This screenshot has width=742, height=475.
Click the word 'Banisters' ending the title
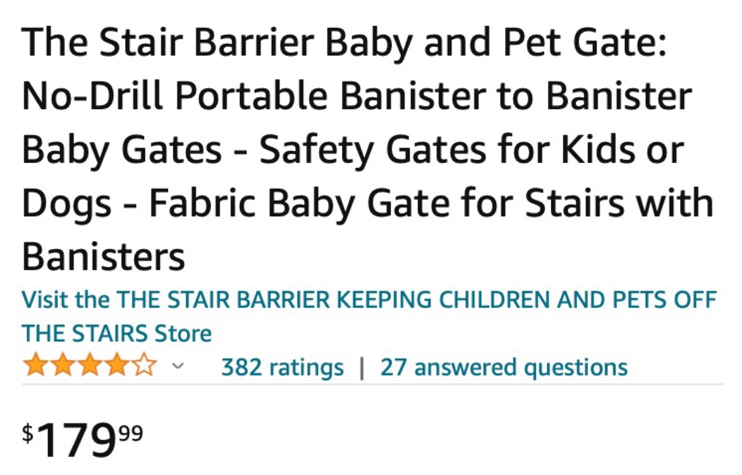tap(103, 256)
